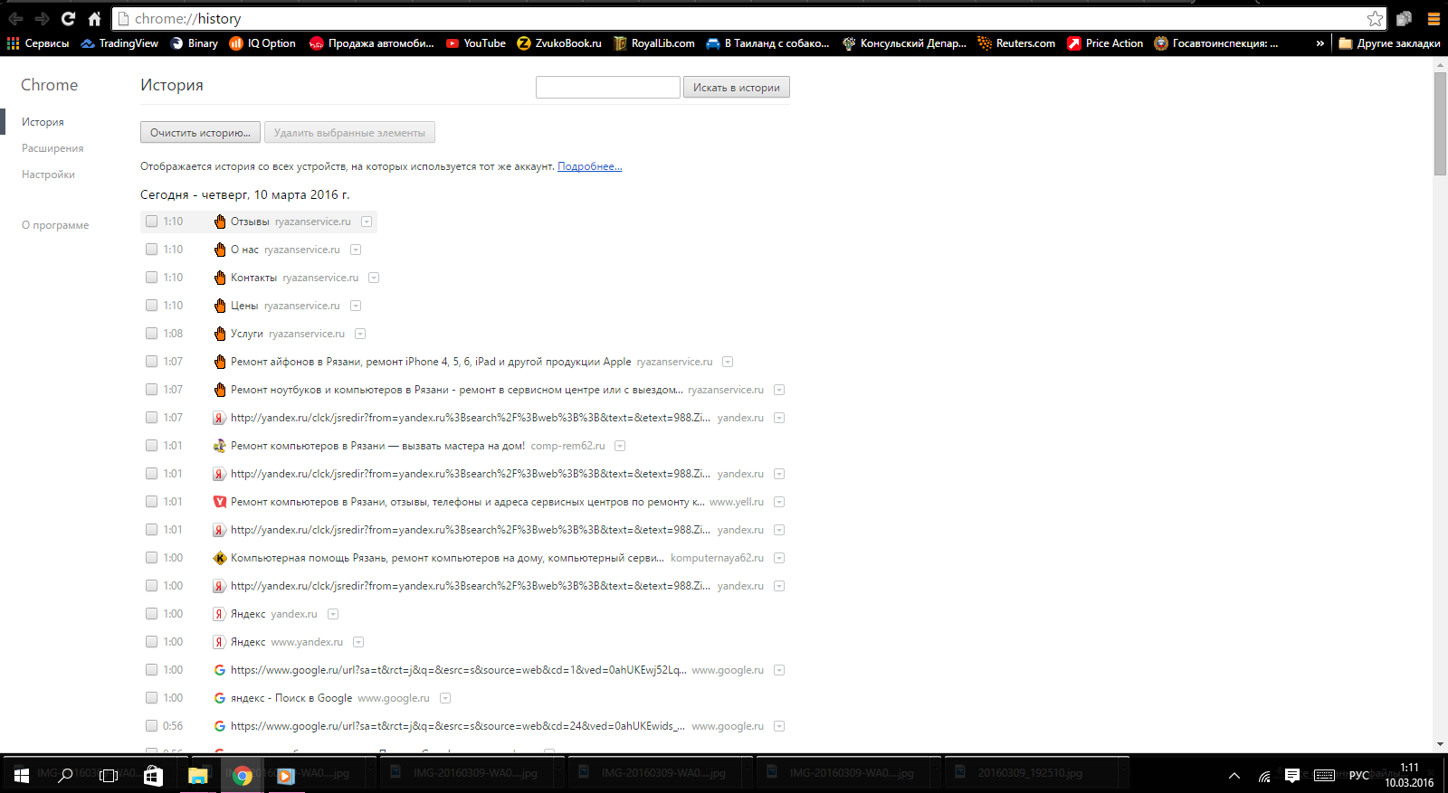Viewport: 1448px width, 793px height.
Task: Open the dropdown arrow for Отзывы entry
Action: click(x=367, y=222)
